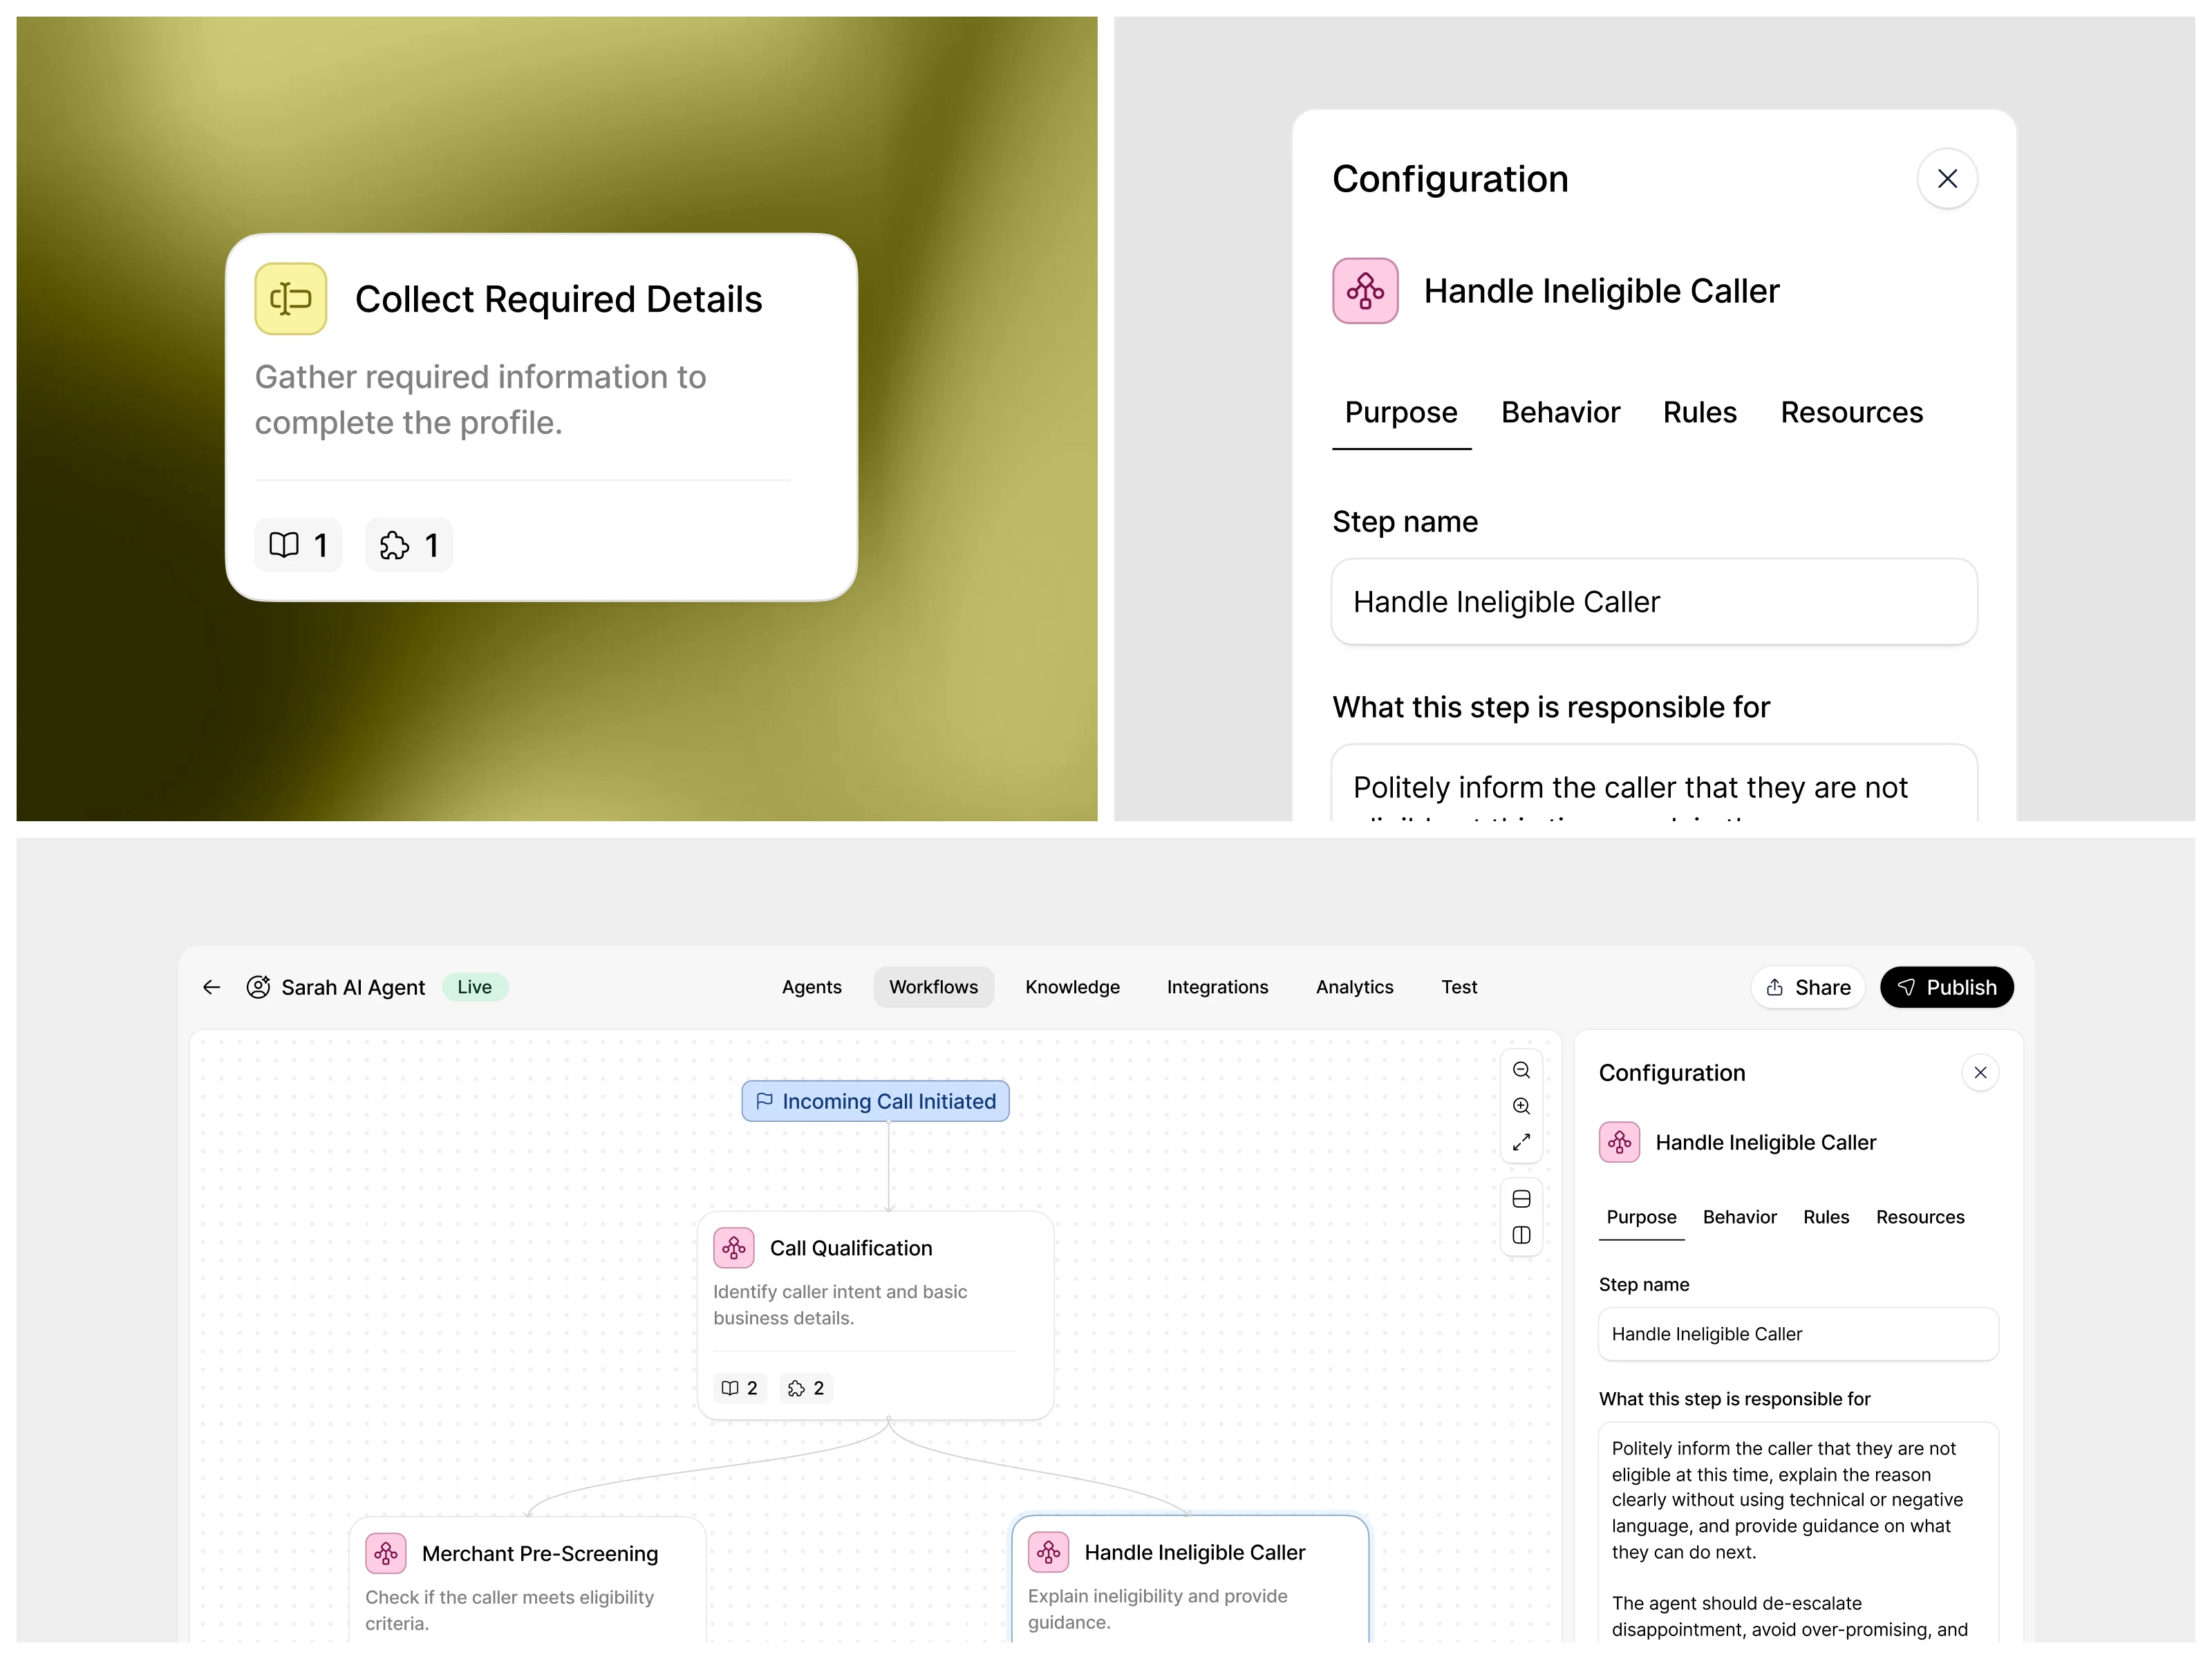
Task: Open Resources tab in the small Configuration panel
Action: point(1920,1217)
